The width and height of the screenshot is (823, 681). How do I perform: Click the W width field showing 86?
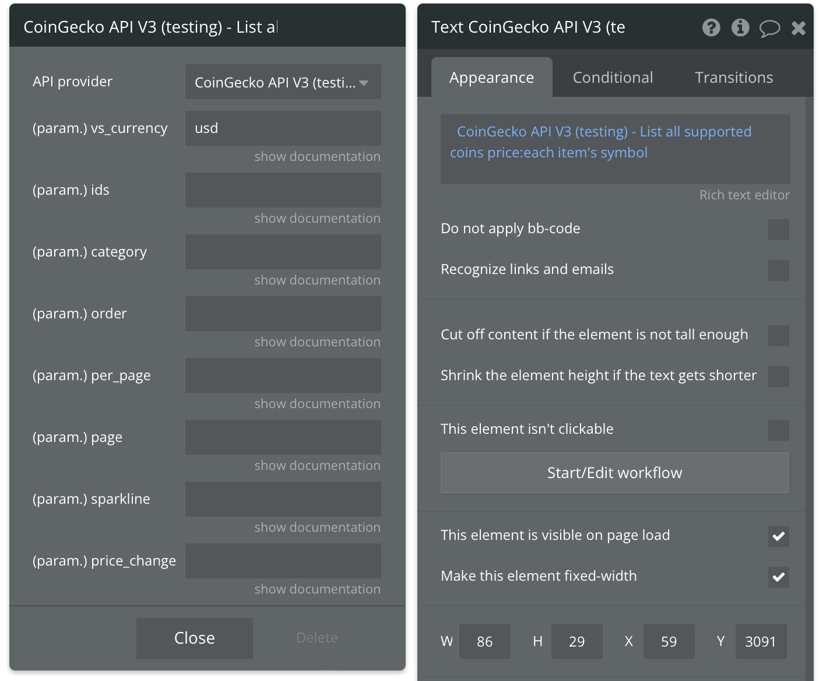pyautogui.click(x=485, y=641)
